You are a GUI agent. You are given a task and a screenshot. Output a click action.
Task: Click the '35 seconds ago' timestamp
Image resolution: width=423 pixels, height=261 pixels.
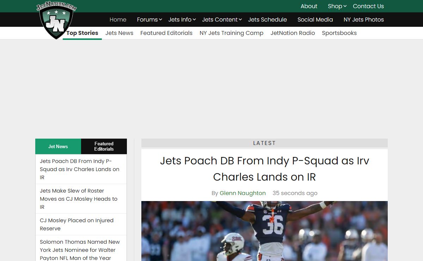click(x=295, y=193)
